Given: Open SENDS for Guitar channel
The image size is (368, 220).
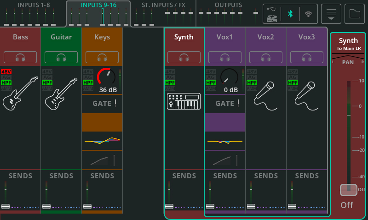Looking at the screenshot, I should (61, 176).
